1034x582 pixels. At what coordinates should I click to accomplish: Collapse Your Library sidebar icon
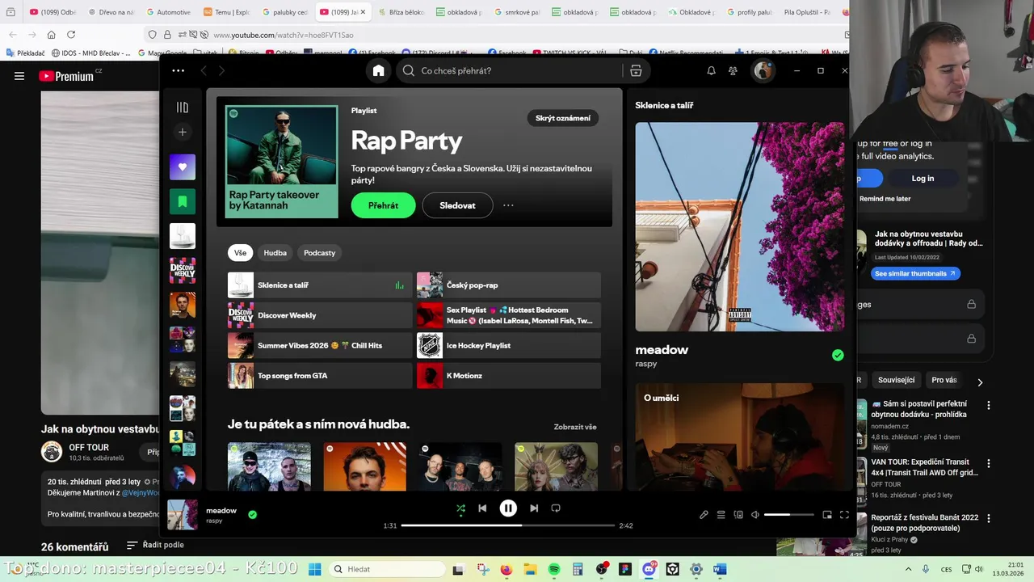pyautogui.click(x=183, y=108)
